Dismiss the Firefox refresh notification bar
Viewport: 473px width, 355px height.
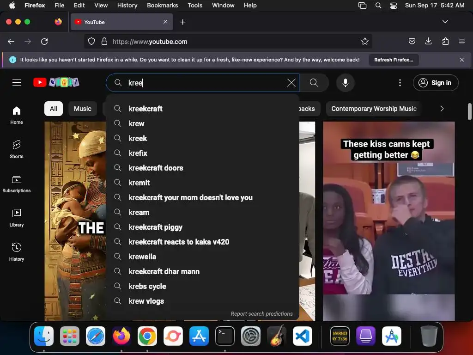462,60
